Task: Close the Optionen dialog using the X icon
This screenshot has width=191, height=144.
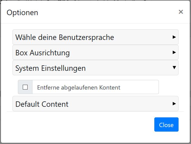Action: 181,12
